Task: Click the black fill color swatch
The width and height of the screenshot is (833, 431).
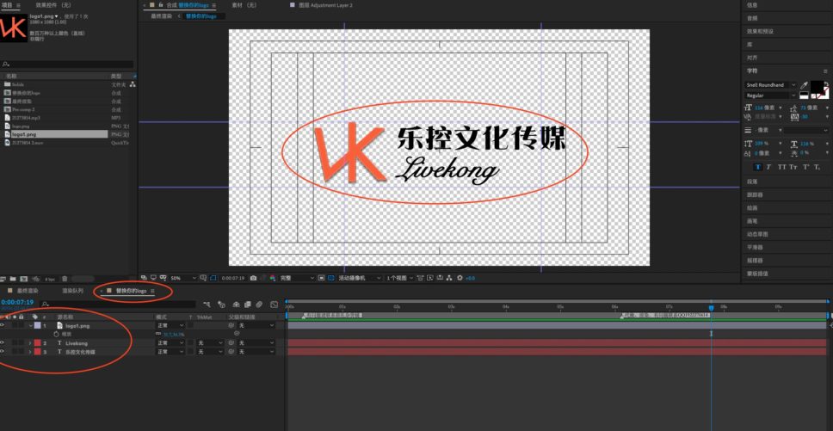Action: click(816, 86)
